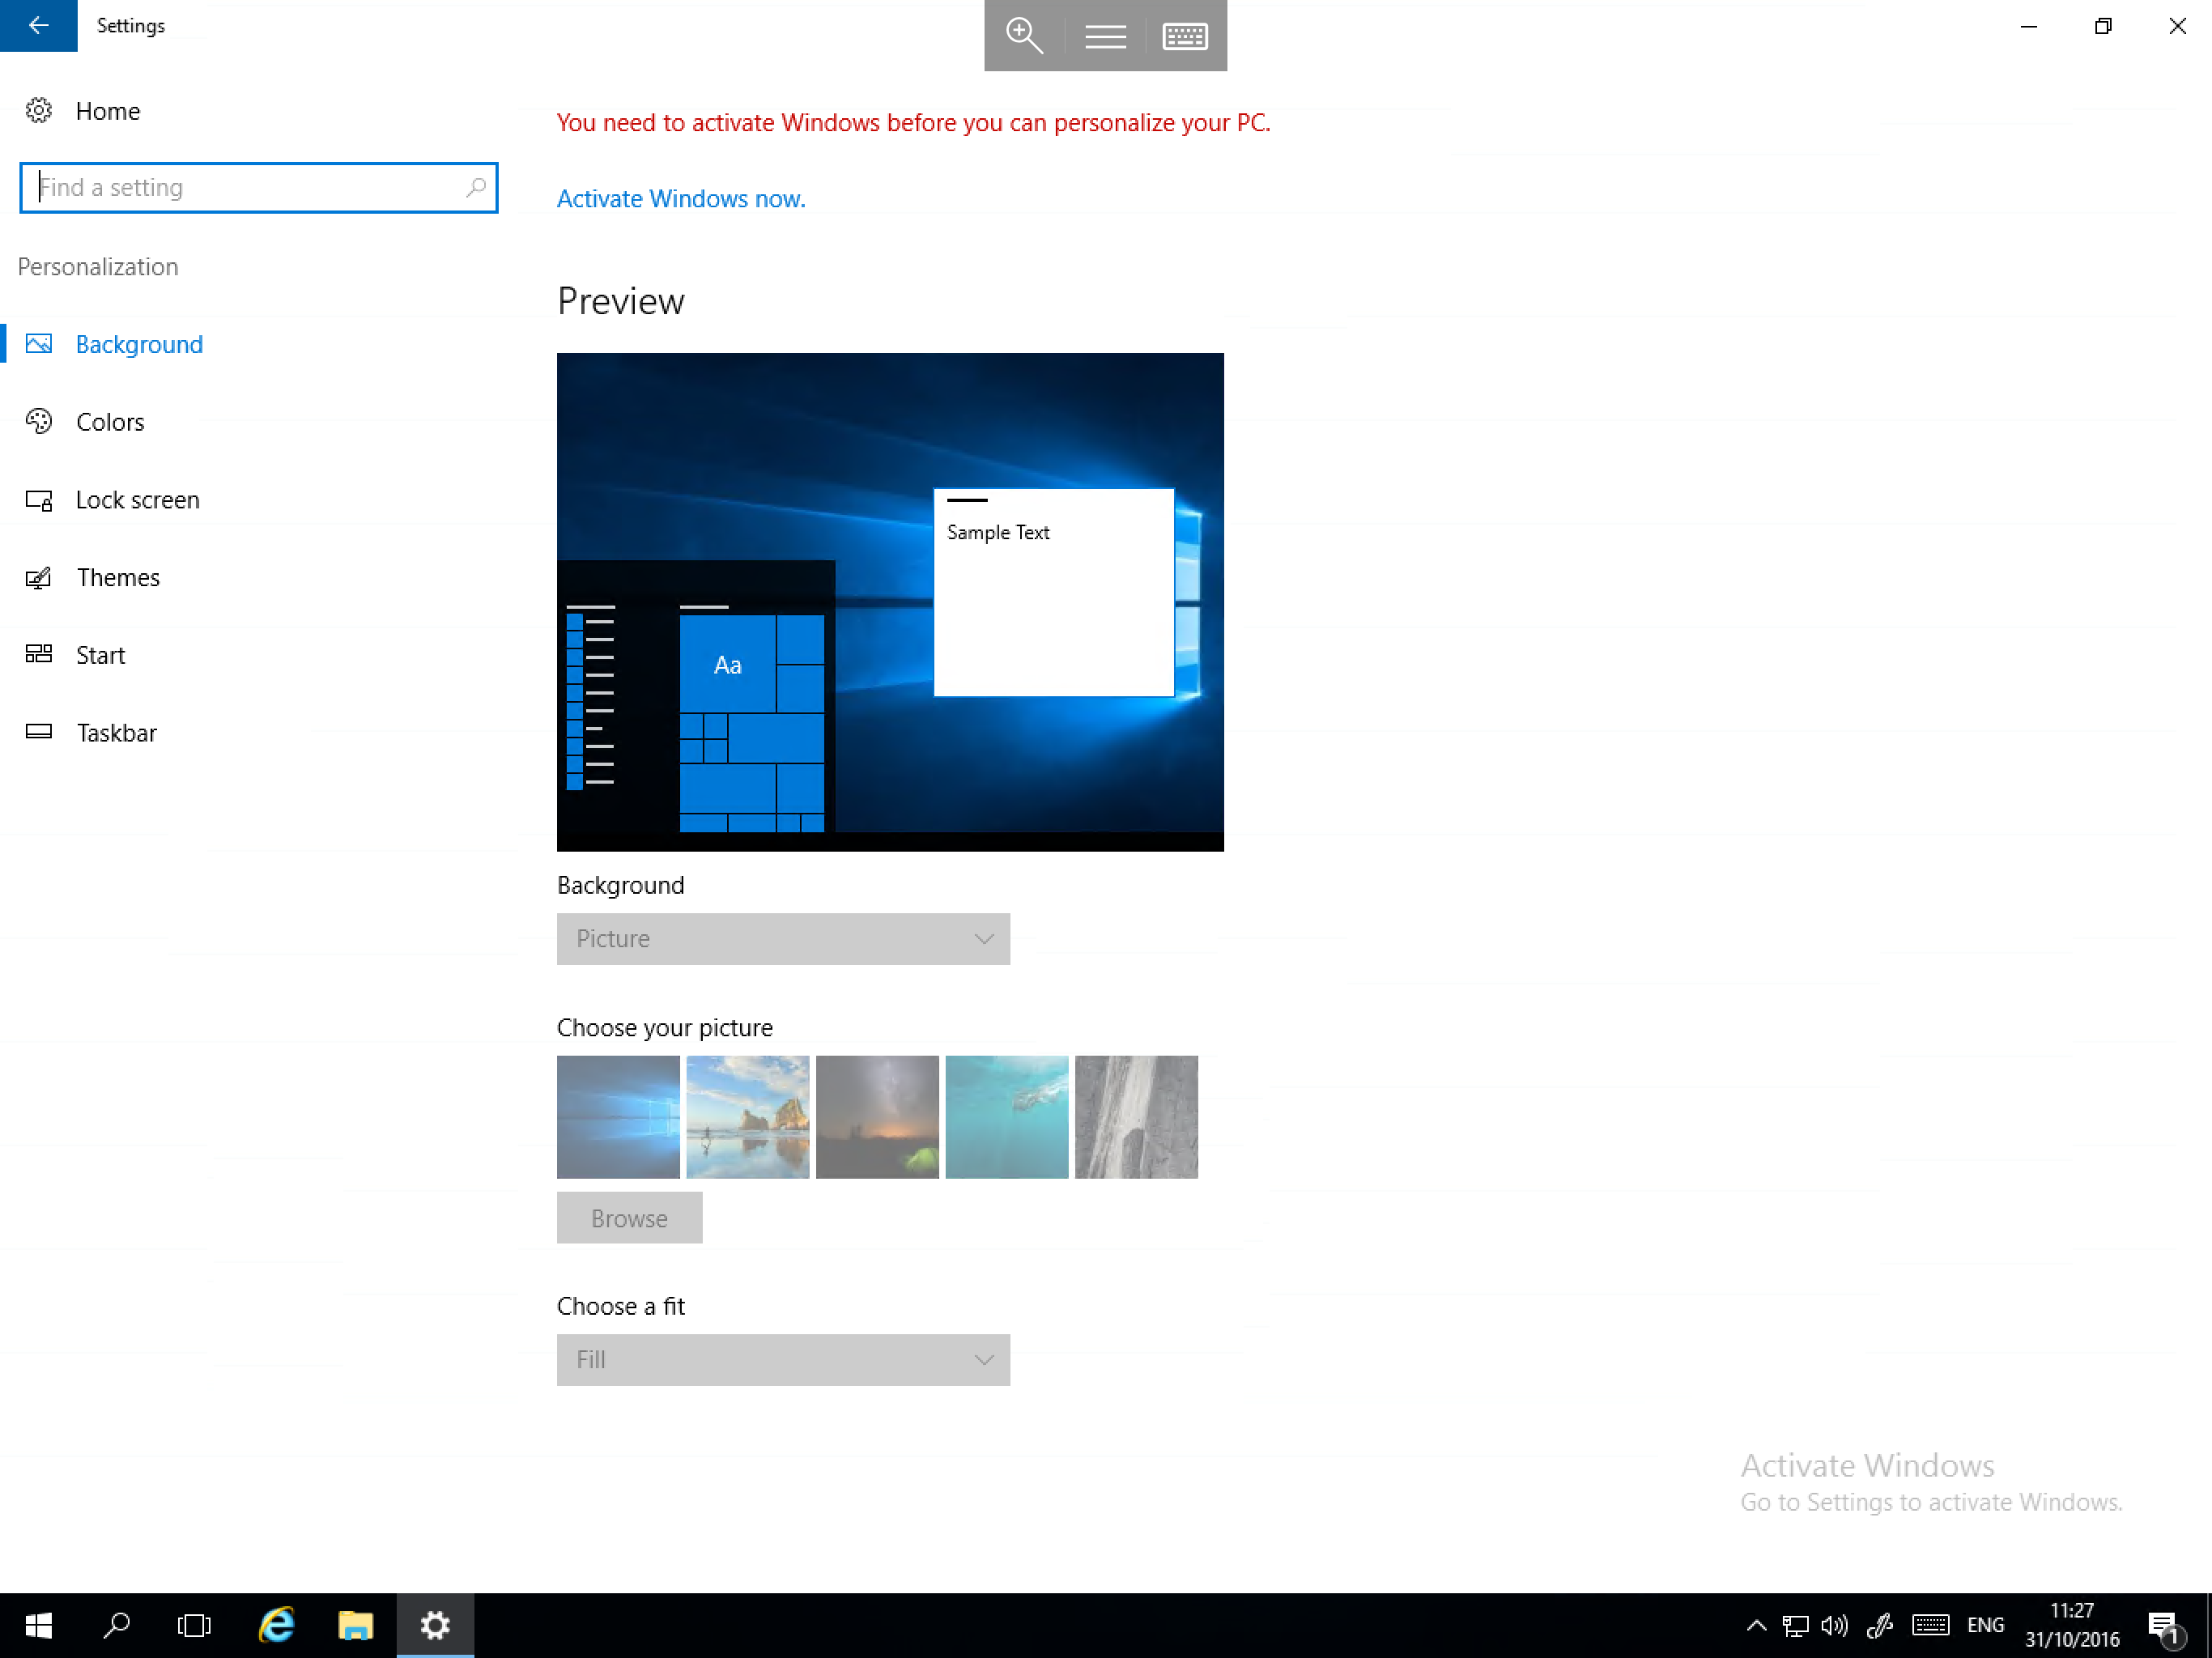2212x1658 pixels.
Task: Open Home via the gear icon
Action: pyautogui.click(x=39, y=110)
